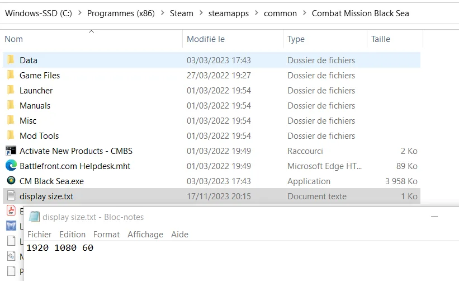This screenshot has width=459, height=281.
Task: Select the Mod Tools folder name
Action: [39, 136]
